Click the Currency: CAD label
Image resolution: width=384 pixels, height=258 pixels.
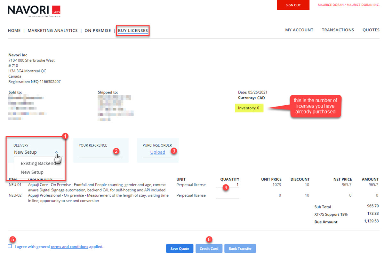click(x=252, y=98)
